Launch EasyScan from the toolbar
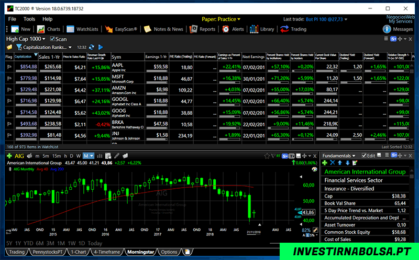 [x=121, y=29]
